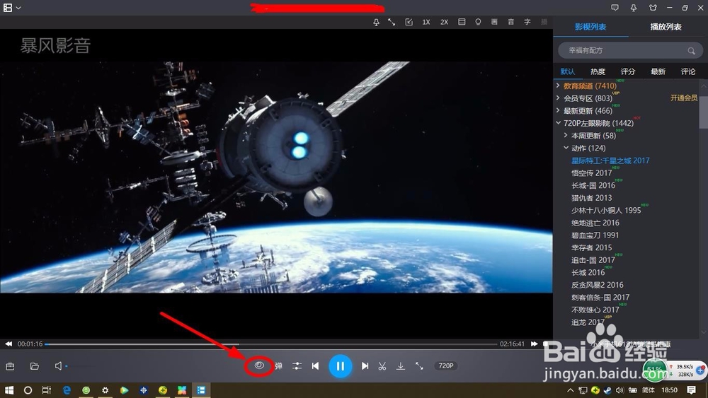708x398 pixels.
Task: Play 星际特工:千星之城 2017
Action: (x=610, y=160)
